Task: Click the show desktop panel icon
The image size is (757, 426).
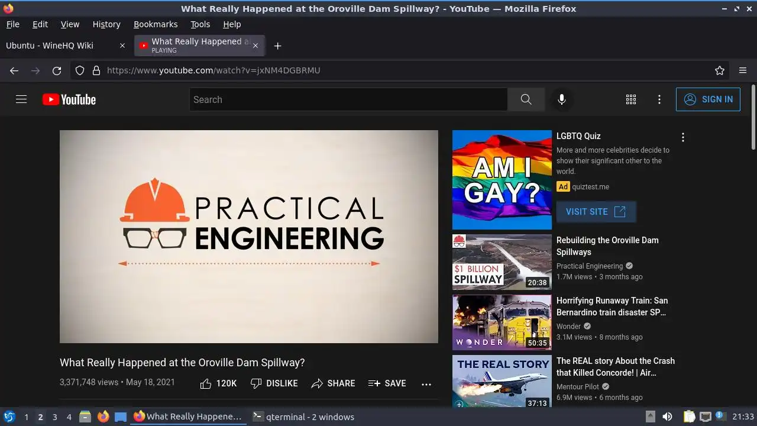Action: coord(121,417)
